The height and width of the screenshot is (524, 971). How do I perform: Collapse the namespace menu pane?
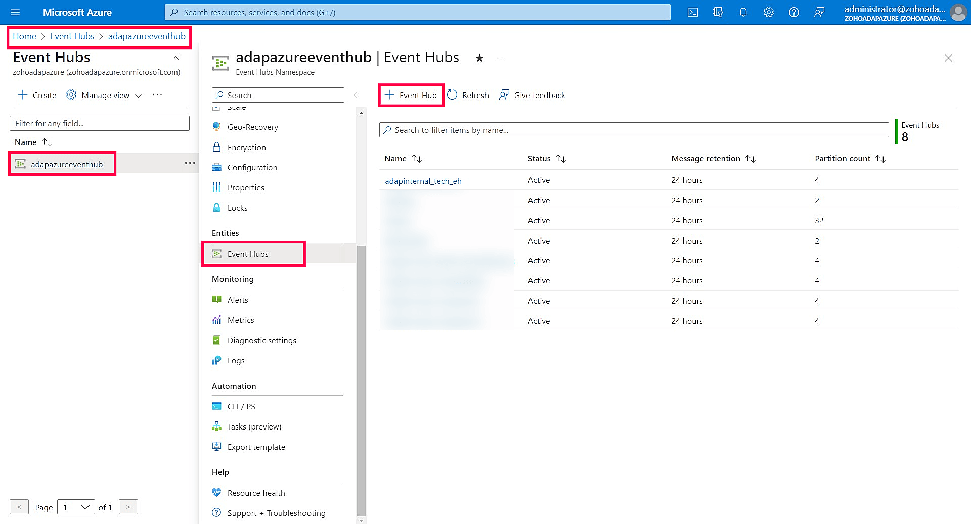tap(357, 94)
